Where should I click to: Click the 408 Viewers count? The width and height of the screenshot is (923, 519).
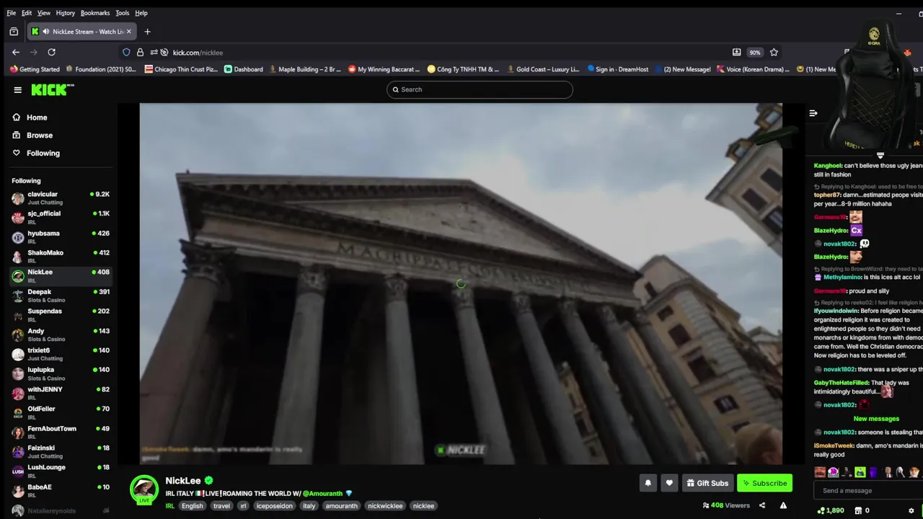point(726,505)
